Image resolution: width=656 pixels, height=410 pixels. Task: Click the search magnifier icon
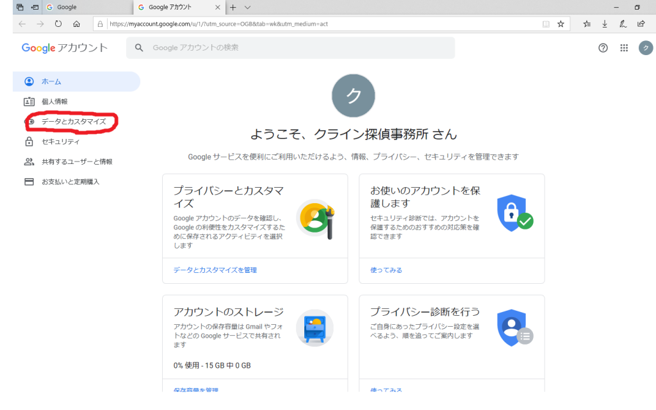(x=139, y=47)
